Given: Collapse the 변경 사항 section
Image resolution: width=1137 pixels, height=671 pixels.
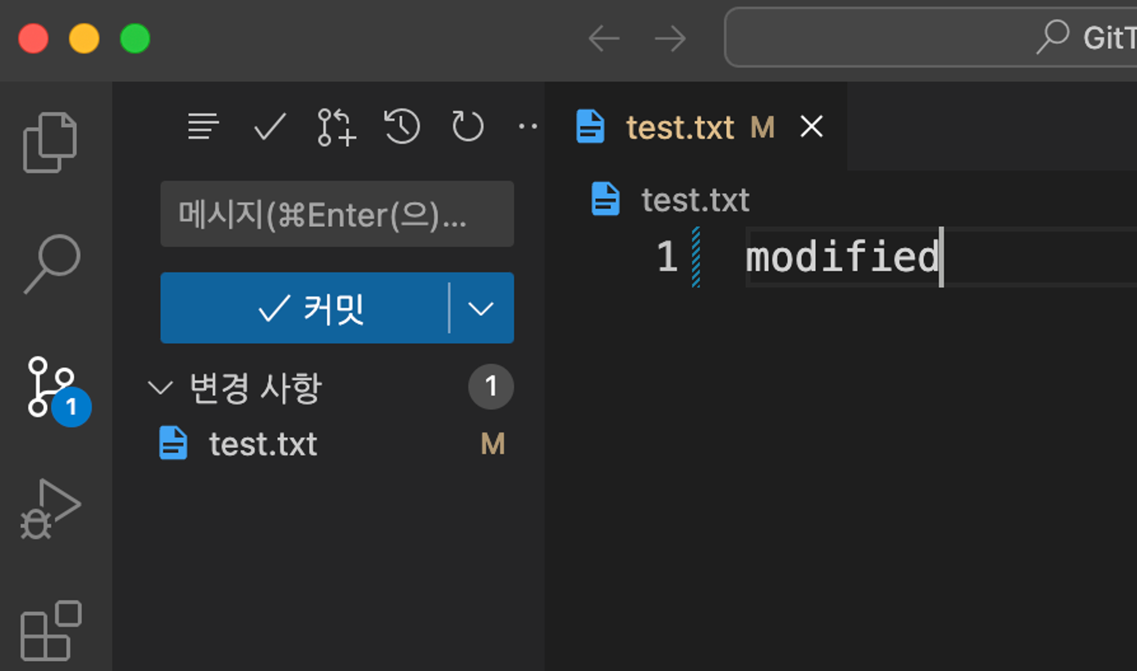Looking at the screenshot, I should tap(161, 387).
